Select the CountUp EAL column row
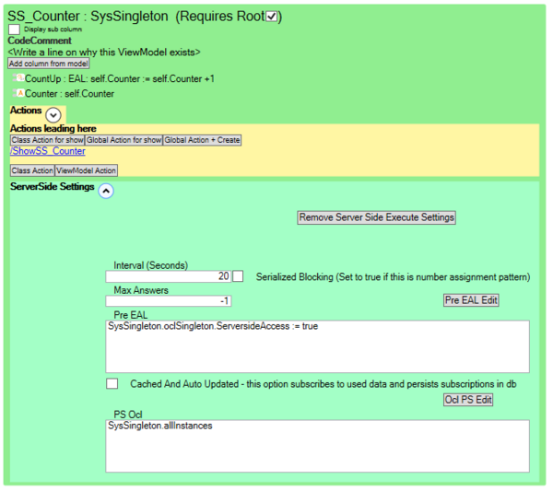Screen dimensions: 553x491 pos(114,78)
